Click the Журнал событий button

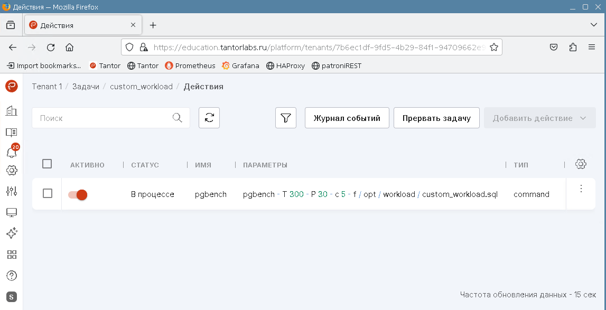[347, 118]
